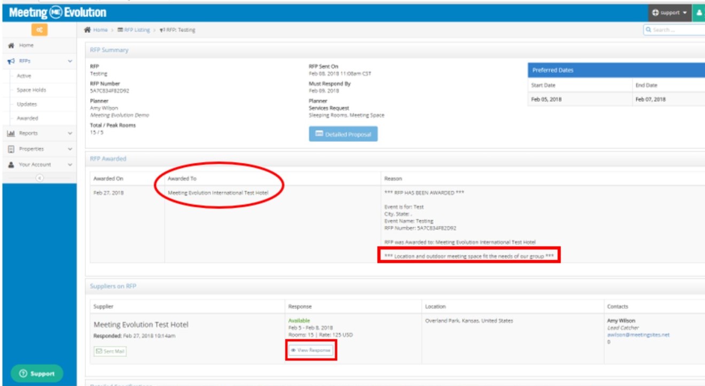Select Space Holds in sidebar menu
The image size is (705, 386).
pos(31,90)
